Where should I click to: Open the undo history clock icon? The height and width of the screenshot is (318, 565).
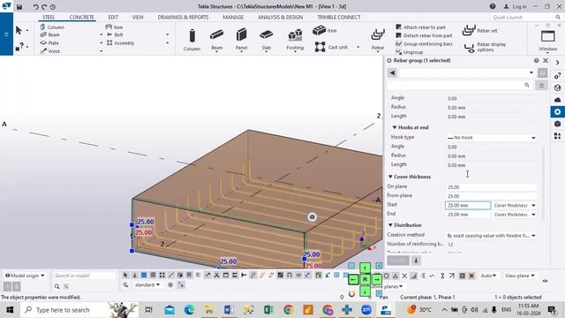53,6
